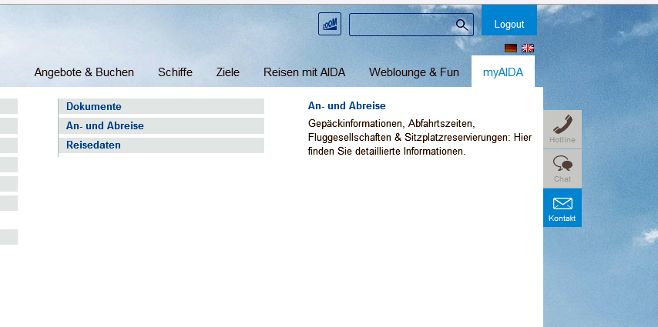Open the Schiffe navigation item
Screen dimensions: 658x327
coord(175,72)
